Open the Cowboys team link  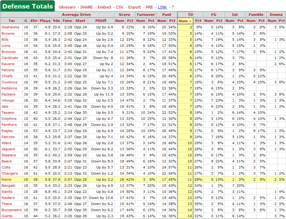[x=9, y=82]
